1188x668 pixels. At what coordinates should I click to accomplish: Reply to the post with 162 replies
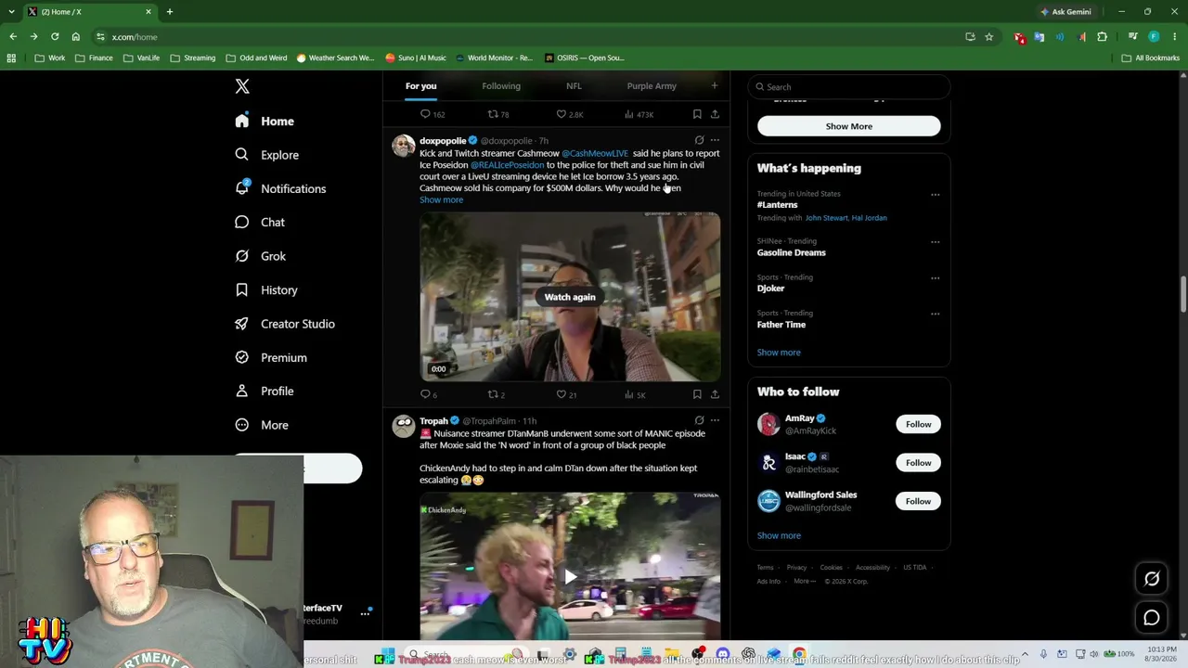433,114
